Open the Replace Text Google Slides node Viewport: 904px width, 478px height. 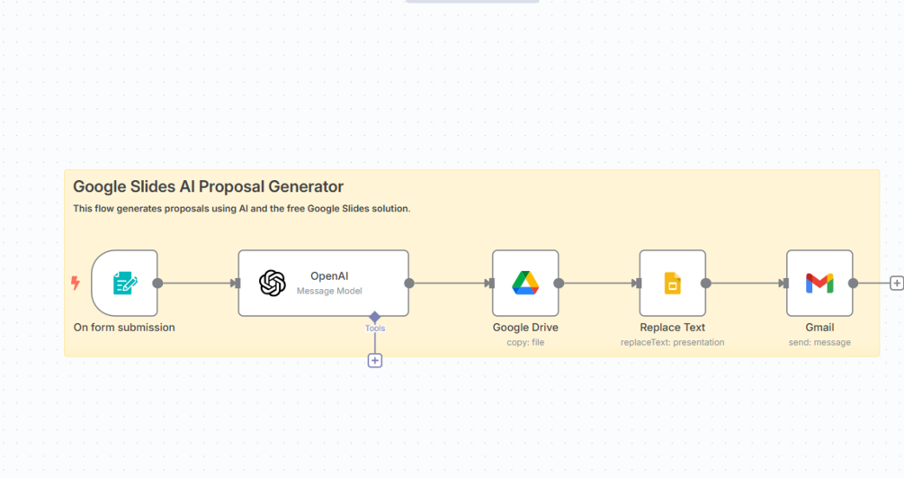coord(672,283)
